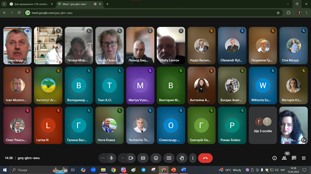
Task: Open Telegram from the Windows taskbar
Action: coord(143,170)
